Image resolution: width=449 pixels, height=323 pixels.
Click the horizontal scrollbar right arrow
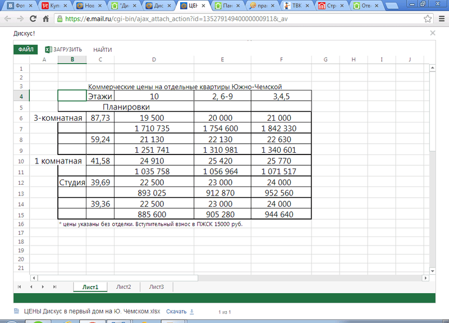tap(424, 277)
